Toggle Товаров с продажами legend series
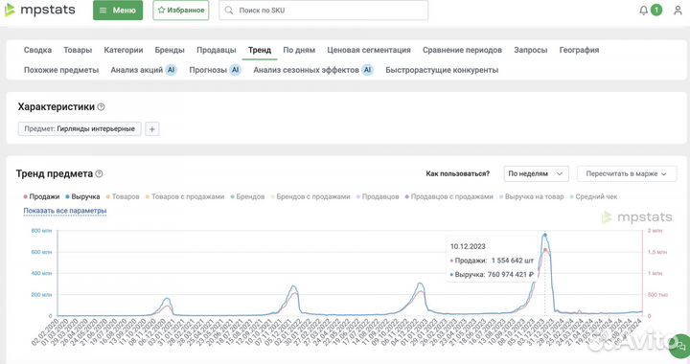Viewport: 690px width, 364px height. coord(185,196)
